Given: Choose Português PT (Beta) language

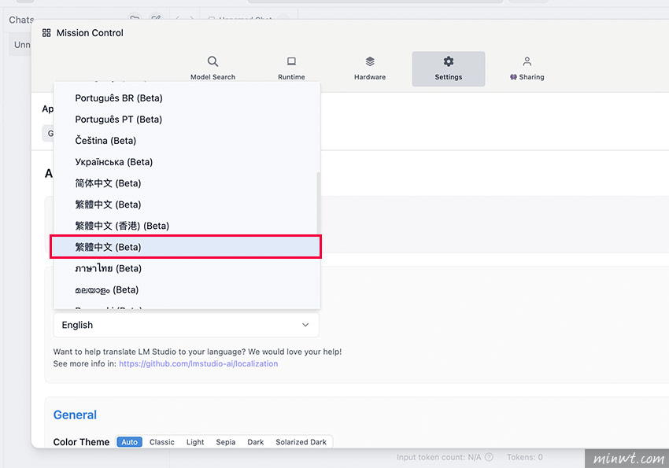Looking at the screenshot, I should [187, 120].
